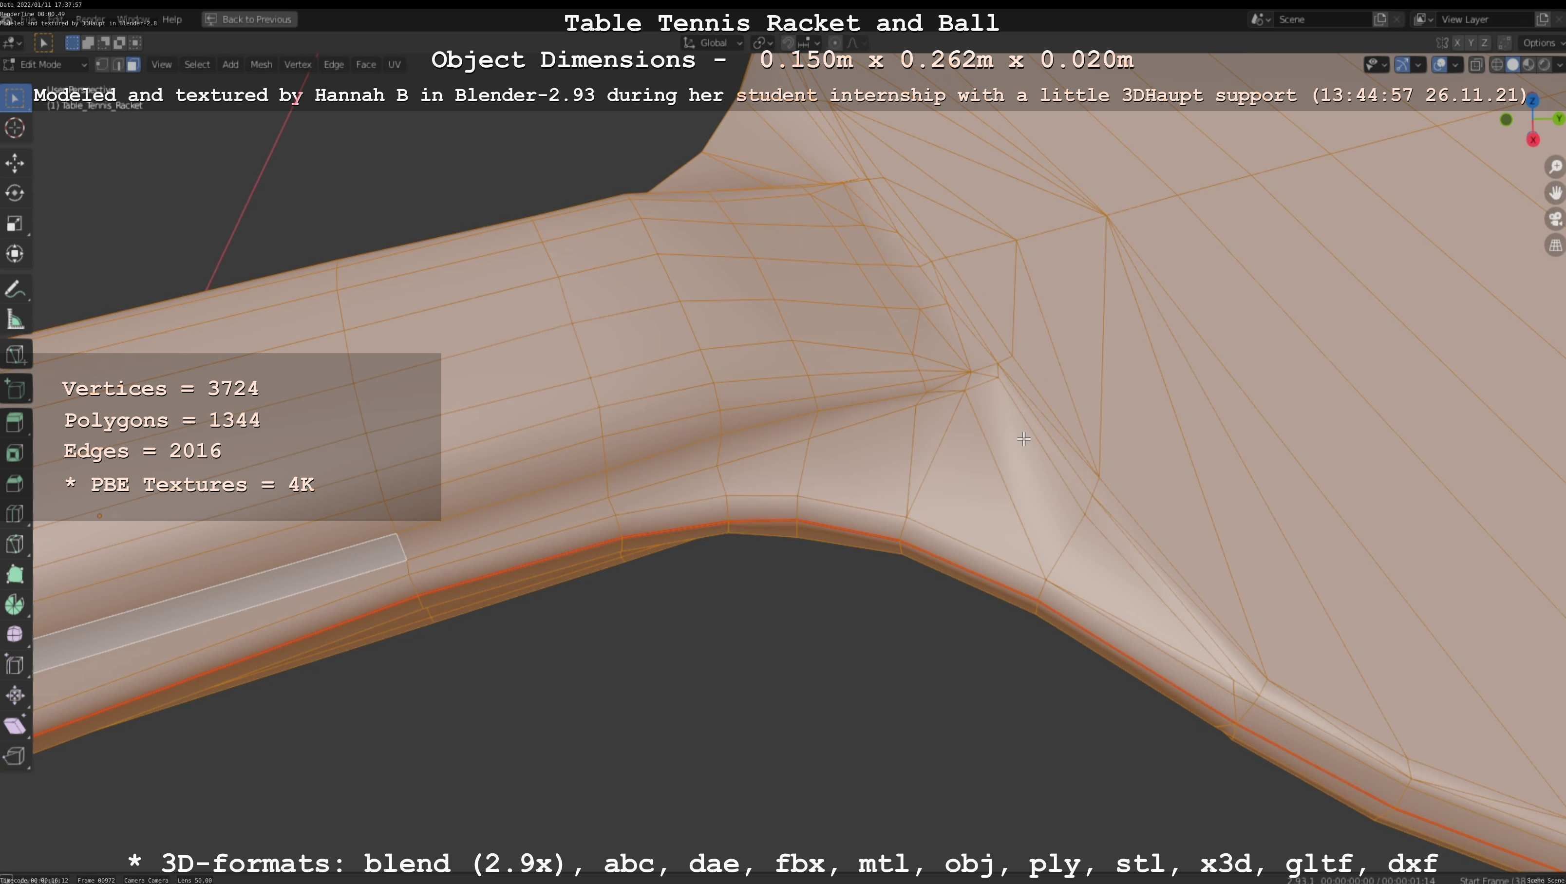Toggle camera view with camera icon
Screen dimensions: 1566x884
[1555, 220]
